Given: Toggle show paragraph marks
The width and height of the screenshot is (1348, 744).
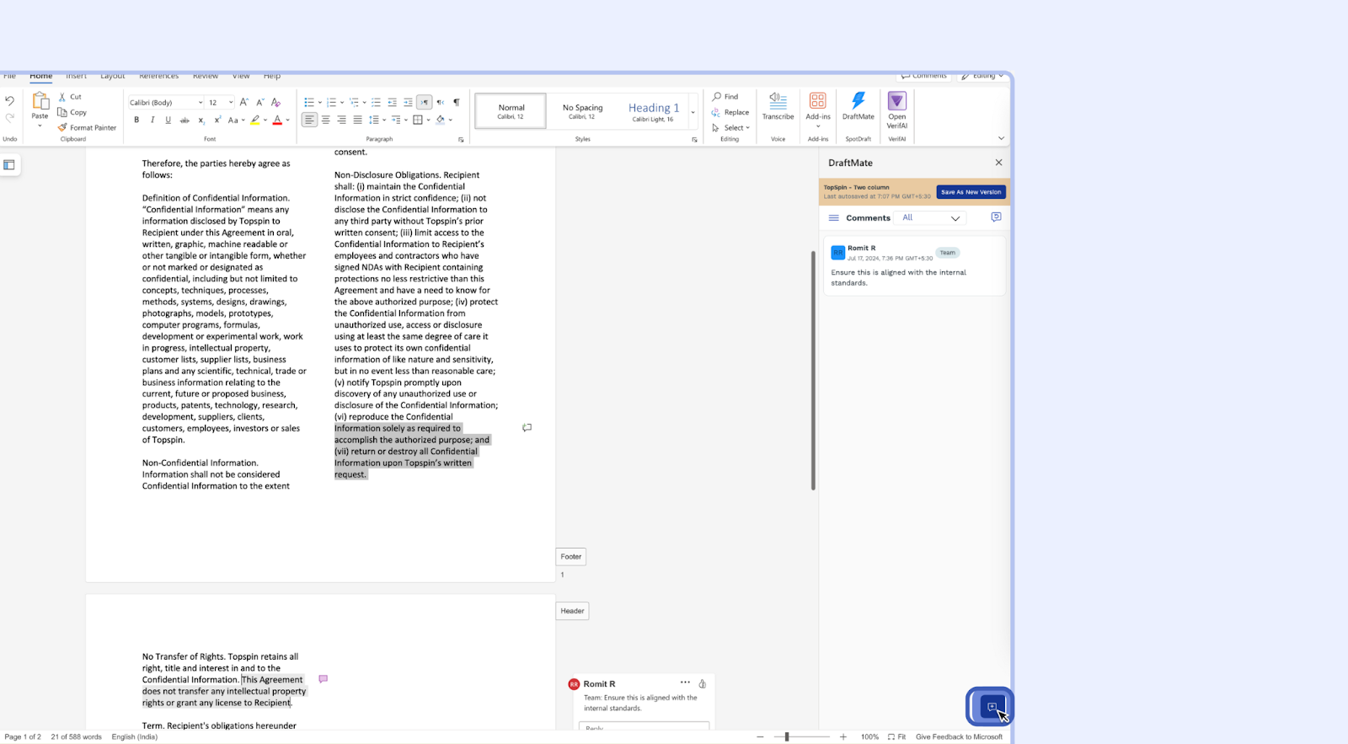Looking at the screenshot, I should coord(457,103).
